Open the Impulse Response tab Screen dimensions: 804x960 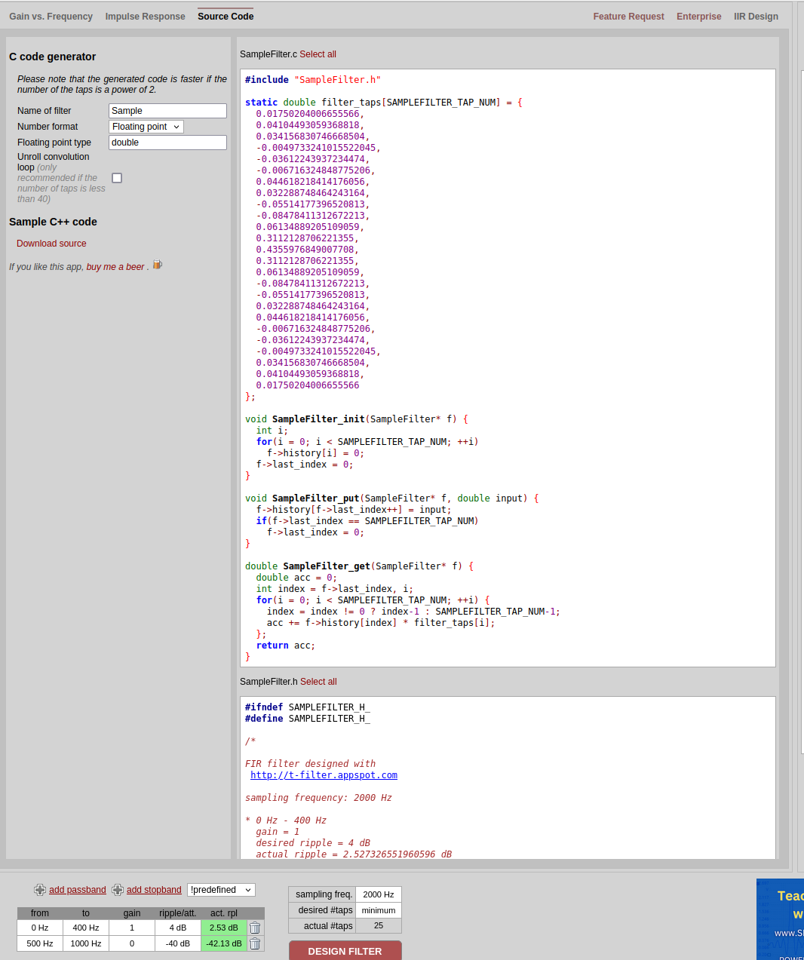(145, 17)
